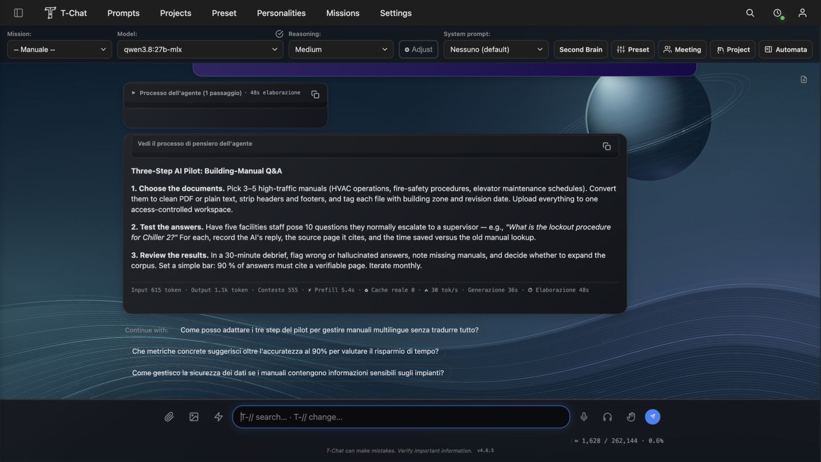Send message with blue arrow button
Image resolution: width=821 pixels, height=462 pixels.
coord(653,417)
